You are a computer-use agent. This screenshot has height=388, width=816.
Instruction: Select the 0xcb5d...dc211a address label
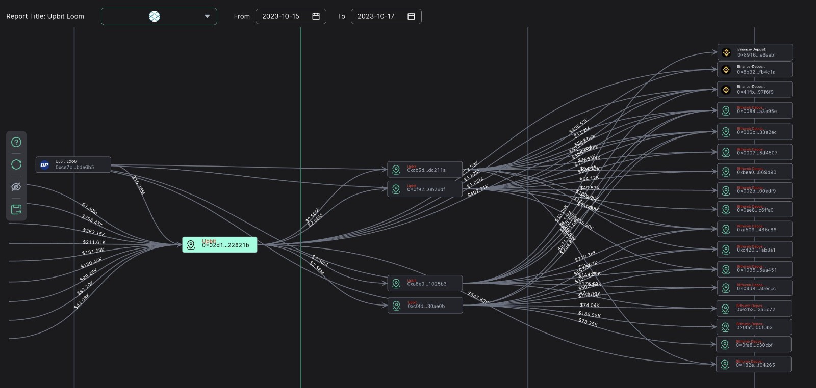tap(426, 170)
